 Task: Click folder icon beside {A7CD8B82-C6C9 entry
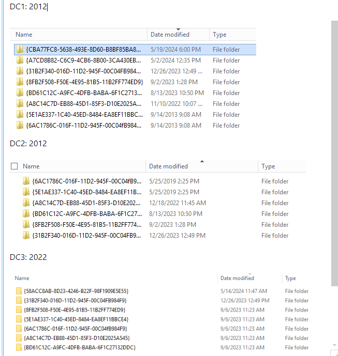[20, 60]
